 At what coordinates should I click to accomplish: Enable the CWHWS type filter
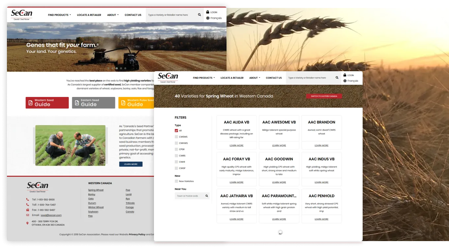176,143
